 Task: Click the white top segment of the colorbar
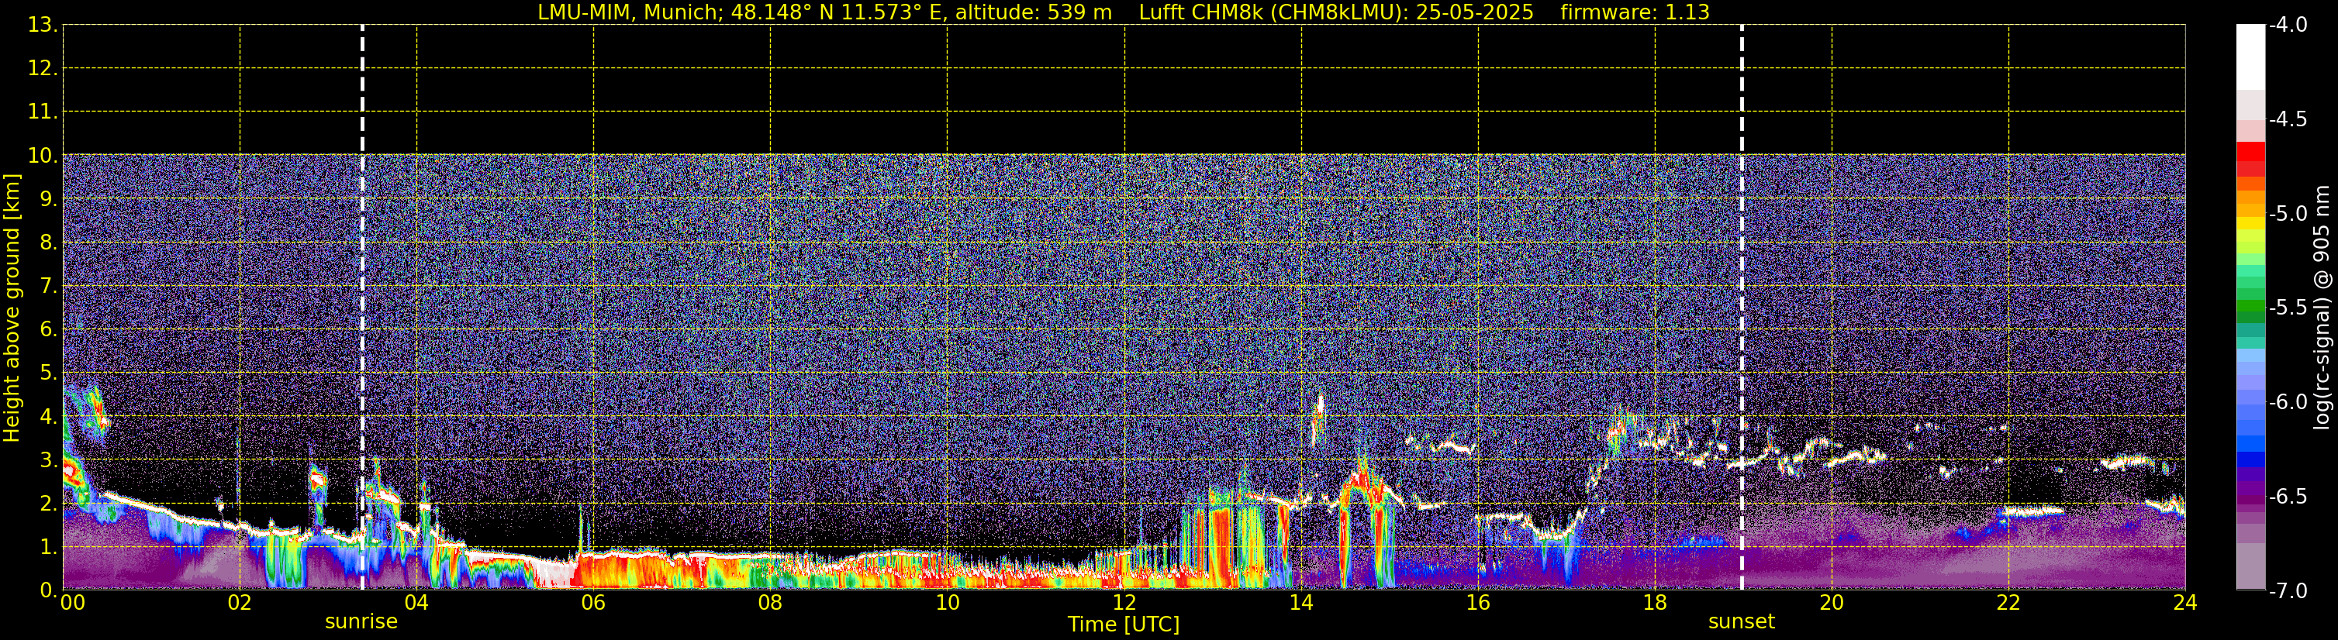(x=2250, y=57)
